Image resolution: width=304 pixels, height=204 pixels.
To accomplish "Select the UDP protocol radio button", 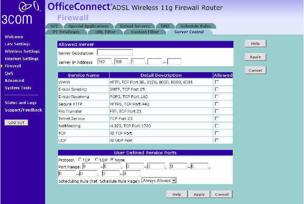I will tap(97, 160).
